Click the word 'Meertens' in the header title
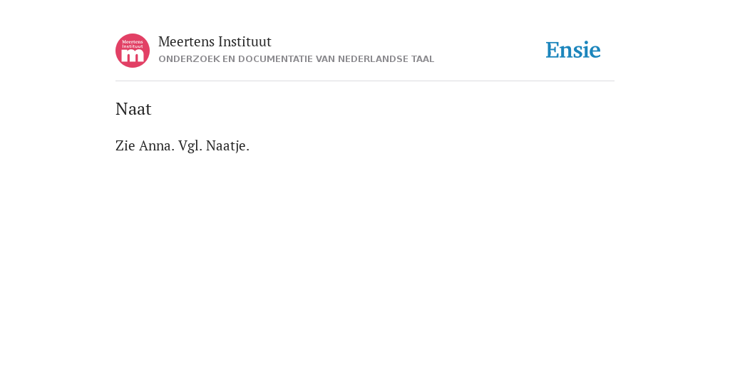Viewport: 730px width, 365px height. tap(186, 42)
